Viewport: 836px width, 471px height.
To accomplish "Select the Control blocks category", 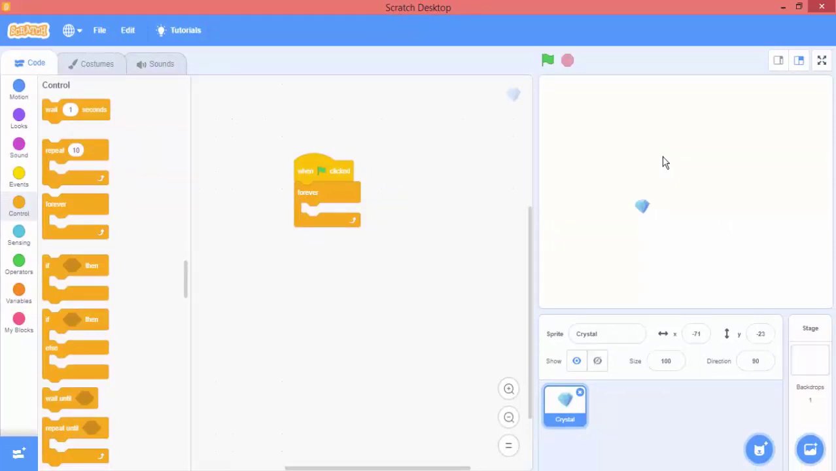I will (x=19, y=206).
